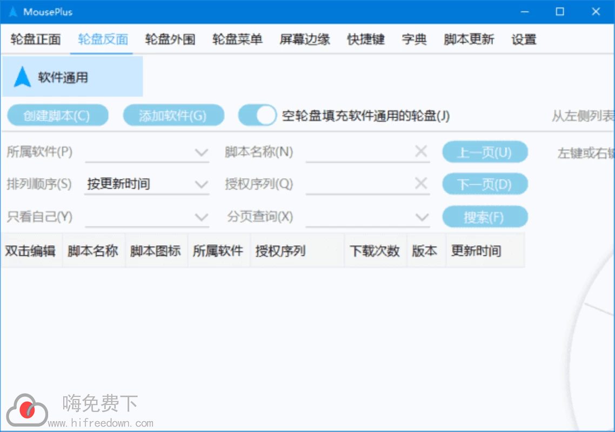Image resolution: width=615 pixels, height=432 pixels.
Task: Go to next page with 下一页(D)
Action: (485, 184)
